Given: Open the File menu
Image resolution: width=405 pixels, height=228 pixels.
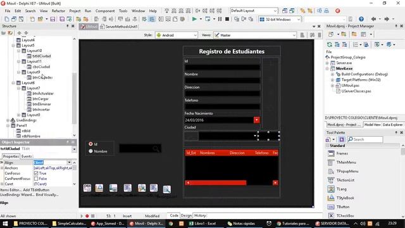Looking at the screenshot, I should [x=8, y=11].
